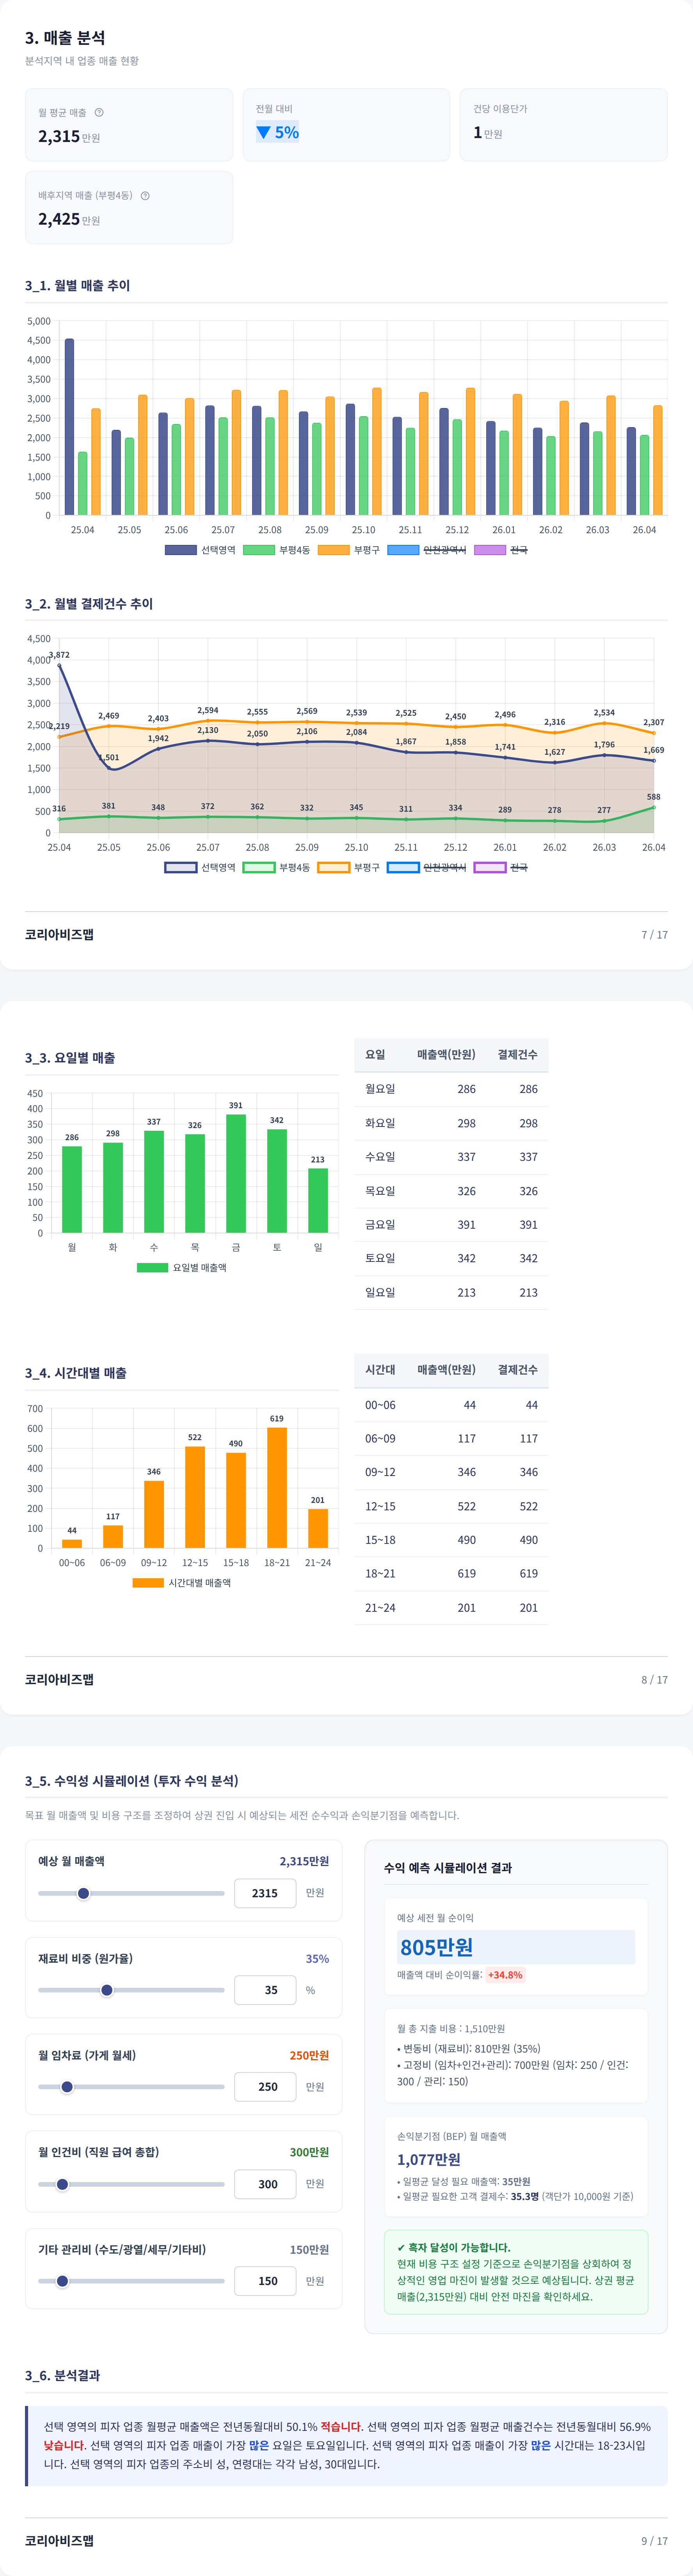Click the +34.8% 순이익률 badge
Screen dimensions: 693x2576
505,1975
